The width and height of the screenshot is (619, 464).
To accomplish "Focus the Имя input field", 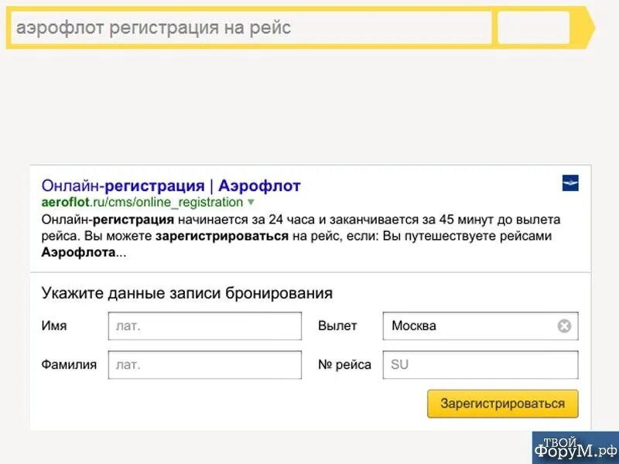I will point(205,326).
